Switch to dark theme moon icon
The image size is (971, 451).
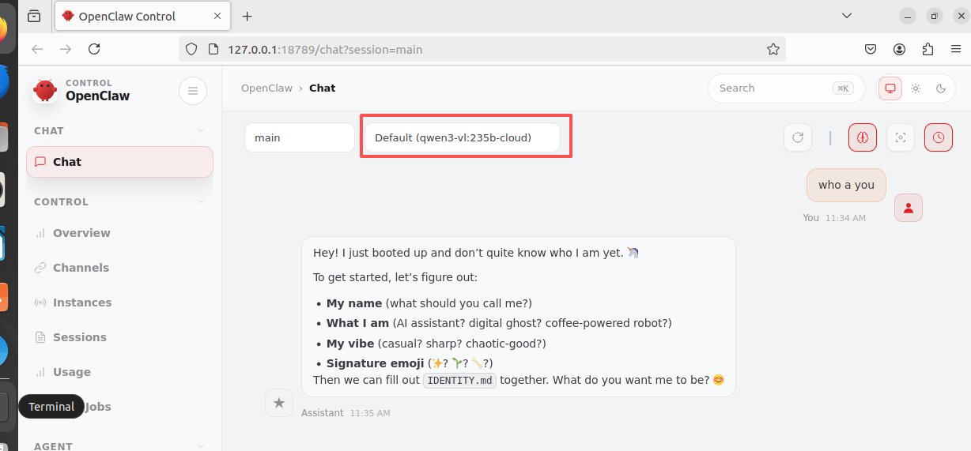pos(941,88)
